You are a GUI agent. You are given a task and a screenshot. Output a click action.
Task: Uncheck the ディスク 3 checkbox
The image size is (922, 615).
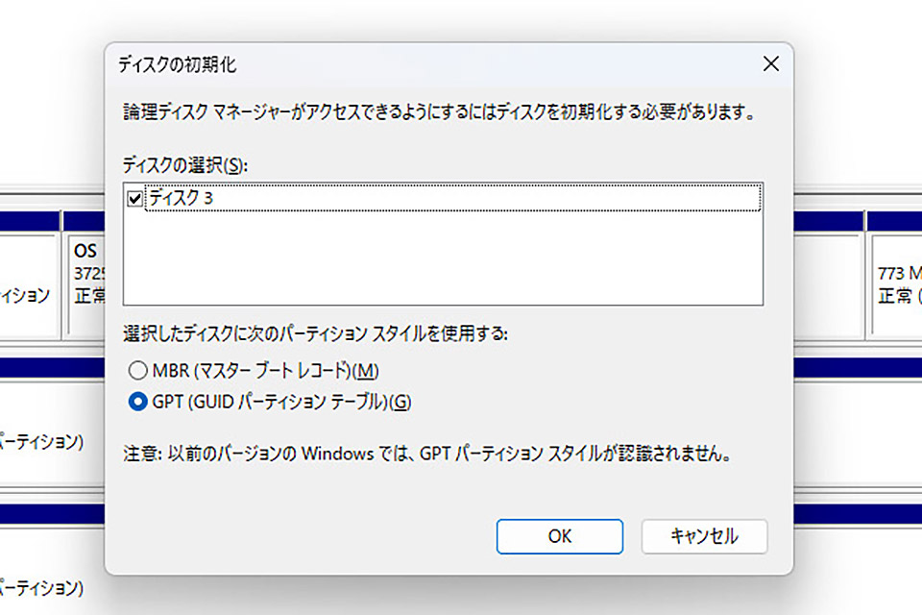point(133,198)
